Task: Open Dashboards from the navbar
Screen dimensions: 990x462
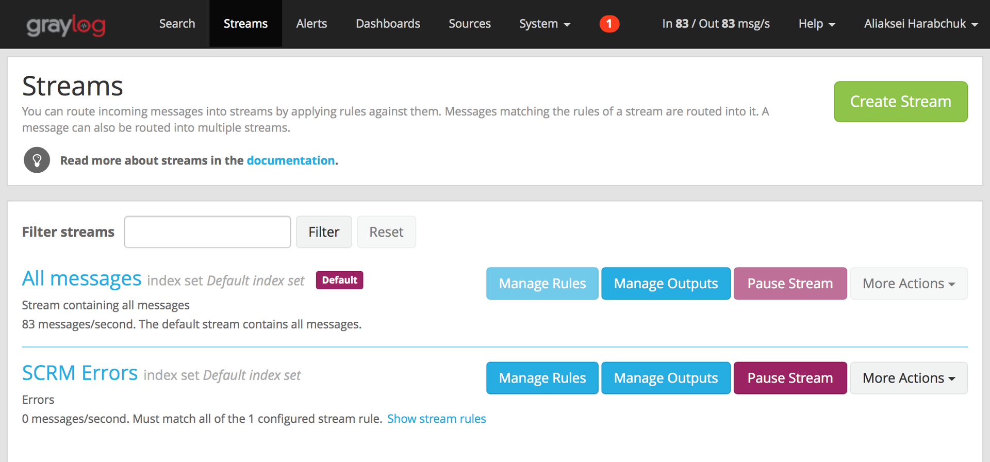Action: click(x=388, y=24)
